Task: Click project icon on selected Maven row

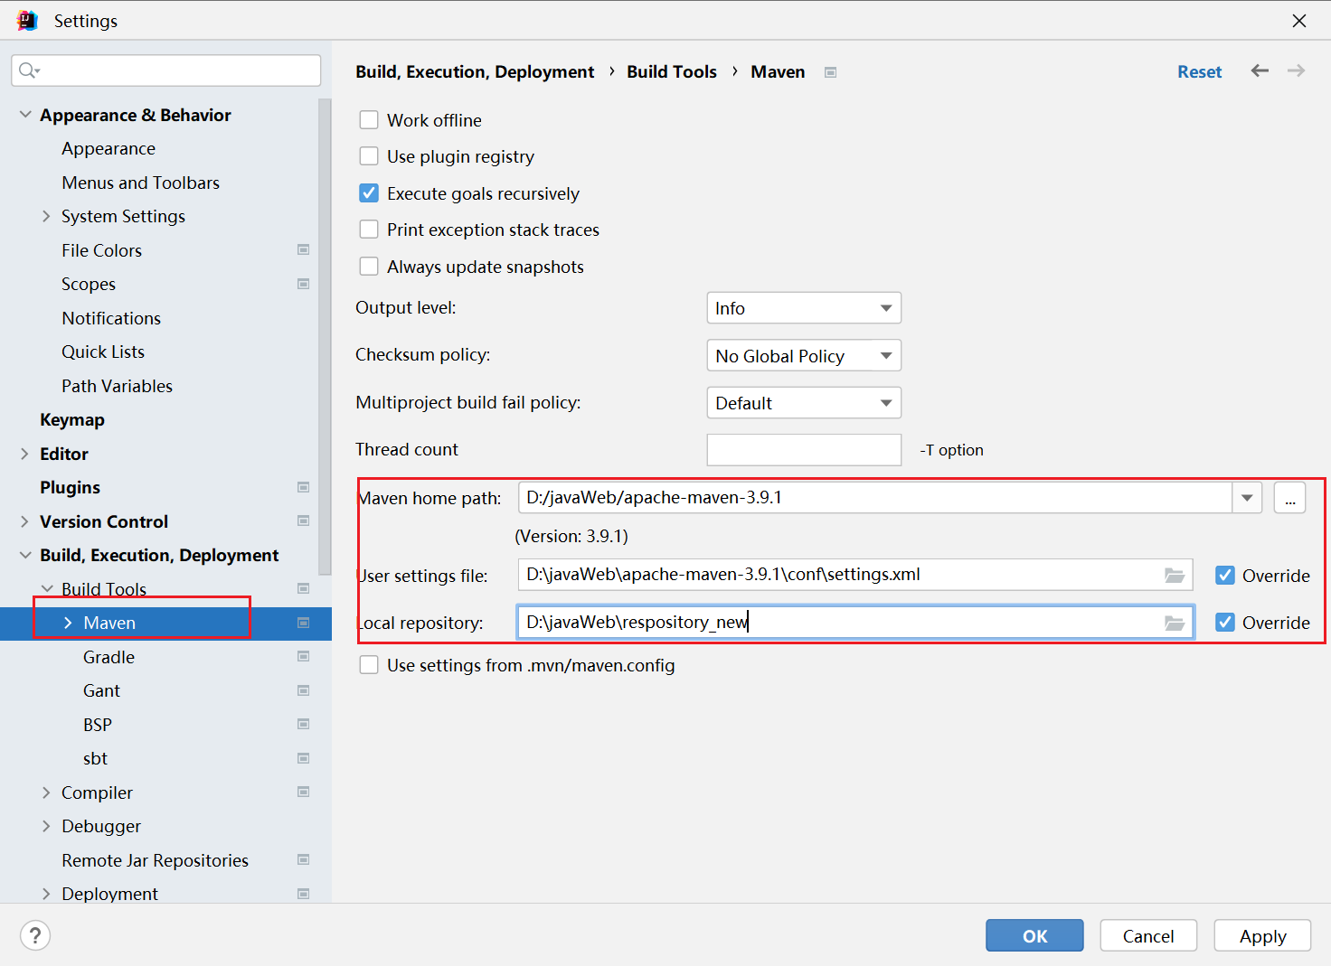Action: coord(303,623)
